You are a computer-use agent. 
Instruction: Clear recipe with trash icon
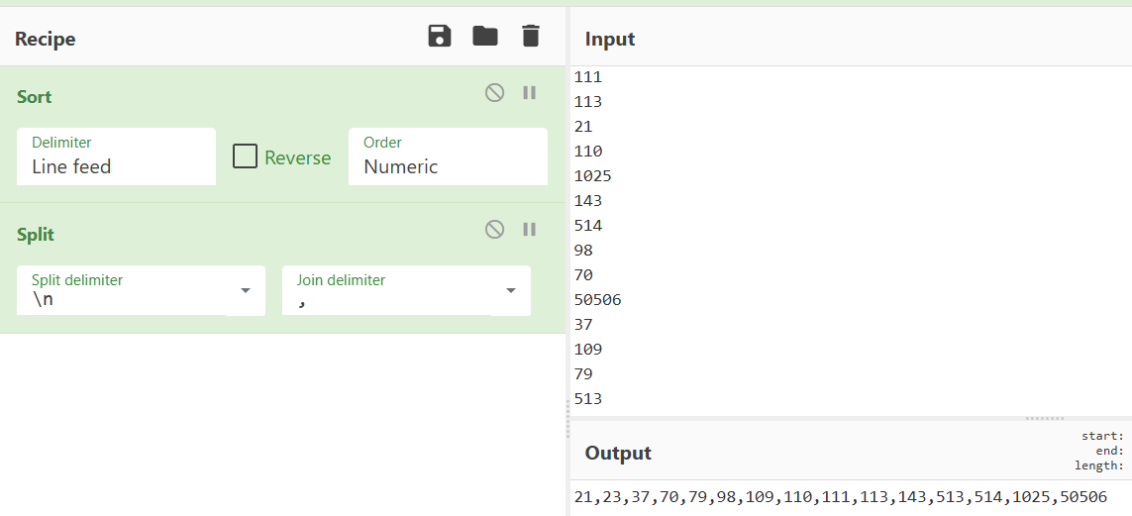pyautogui.click(x=531, y=36)
